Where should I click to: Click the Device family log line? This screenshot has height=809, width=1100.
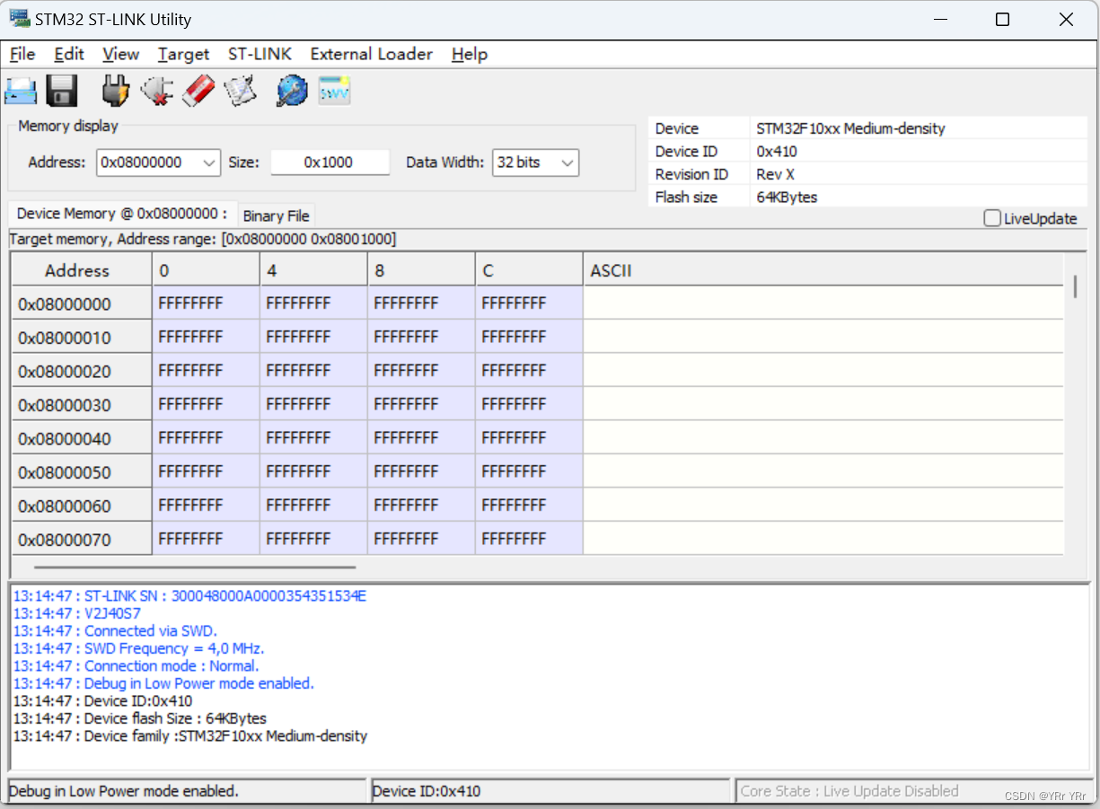click(190, 736)
